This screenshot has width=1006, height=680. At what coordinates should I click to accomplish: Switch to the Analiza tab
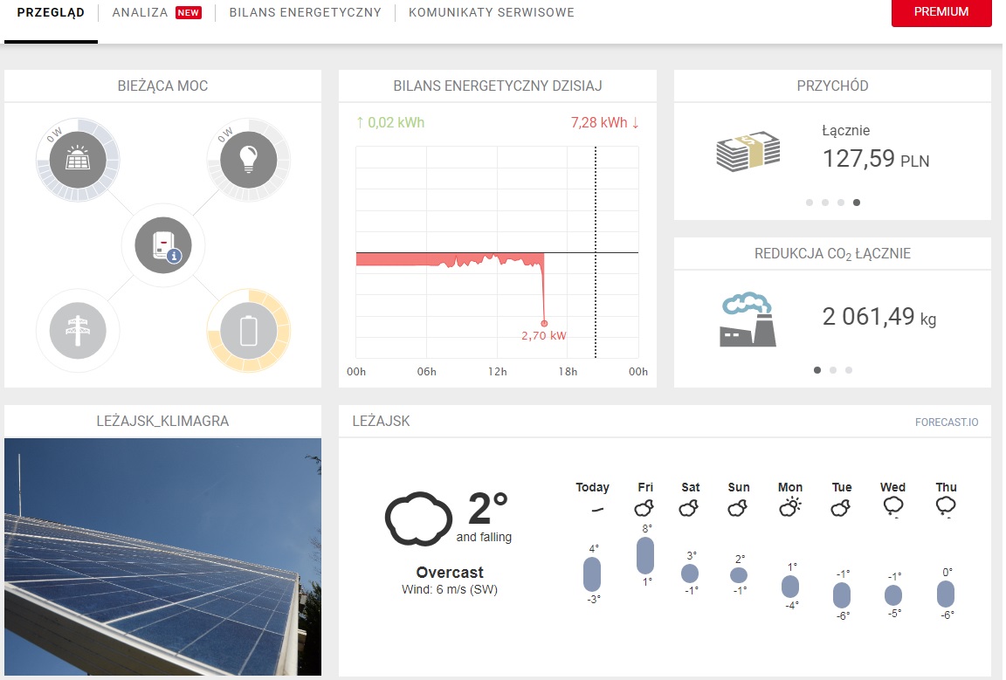tap(140, 13)
